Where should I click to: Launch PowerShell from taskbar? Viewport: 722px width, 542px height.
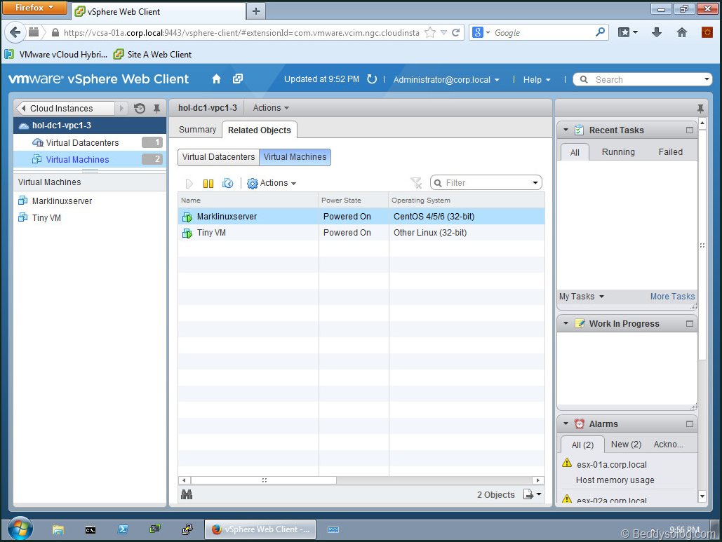(123, 529)
